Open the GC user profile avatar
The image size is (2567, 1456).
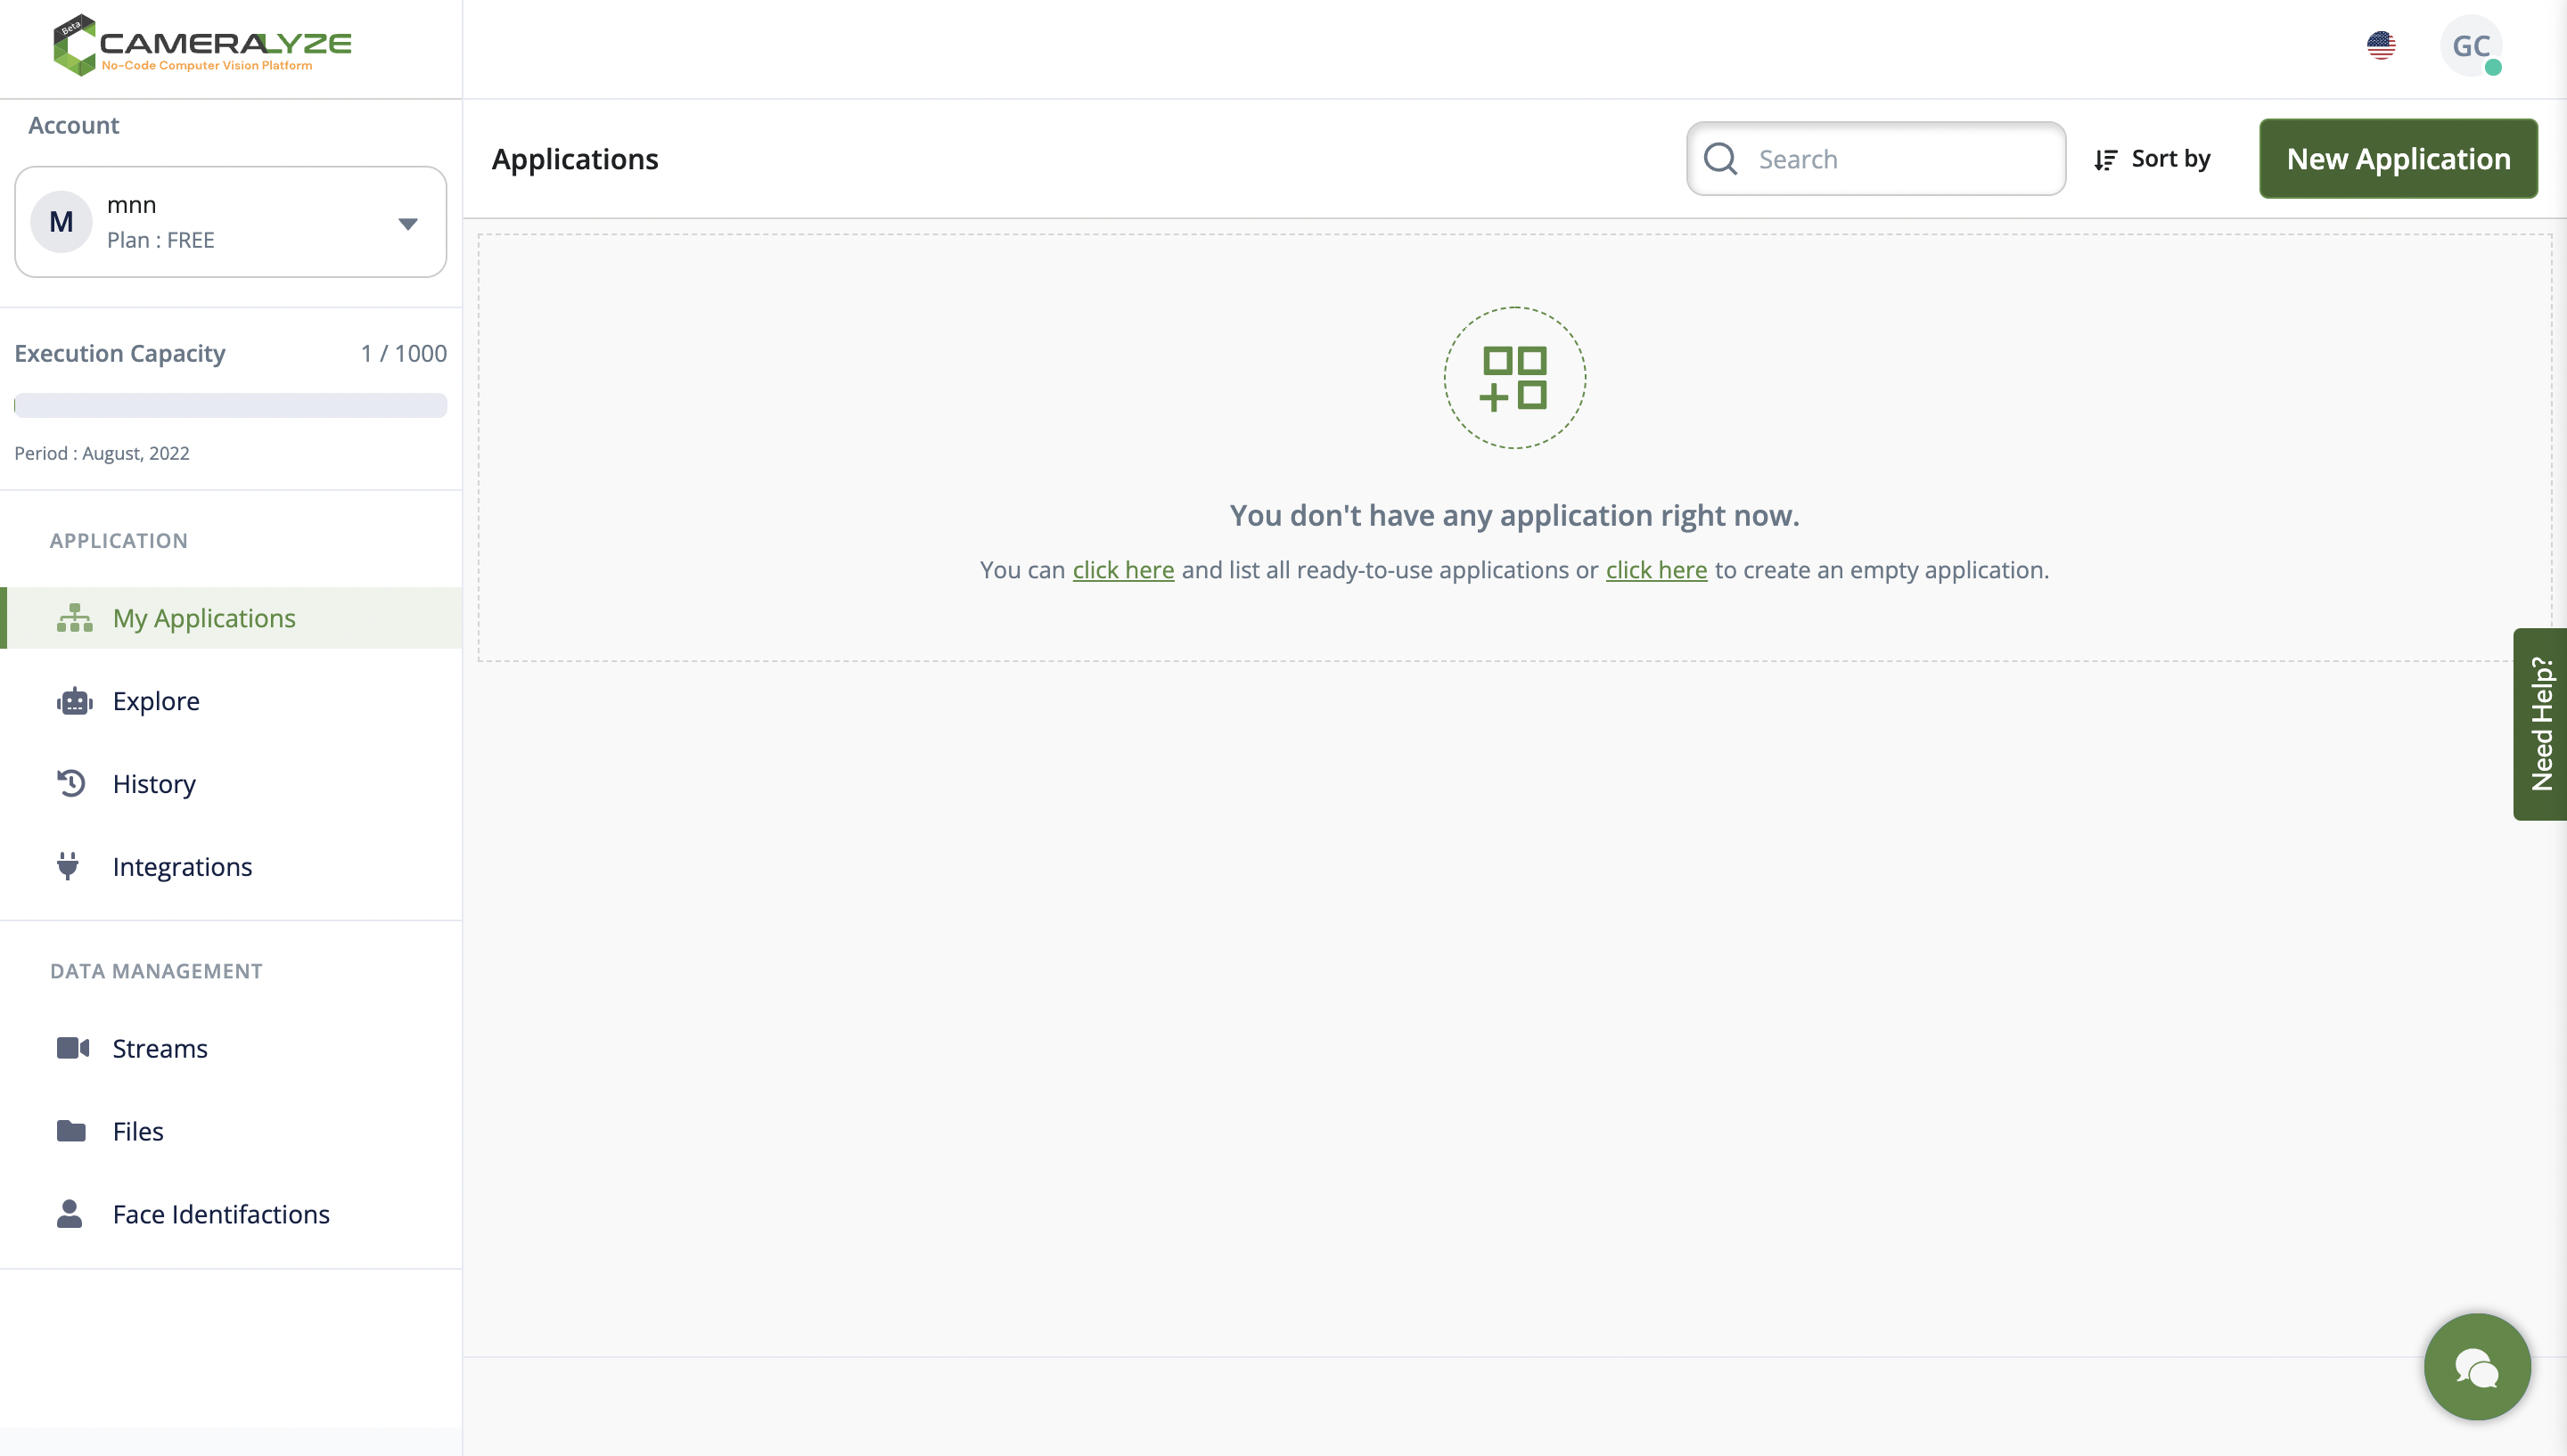(2470, 46)
